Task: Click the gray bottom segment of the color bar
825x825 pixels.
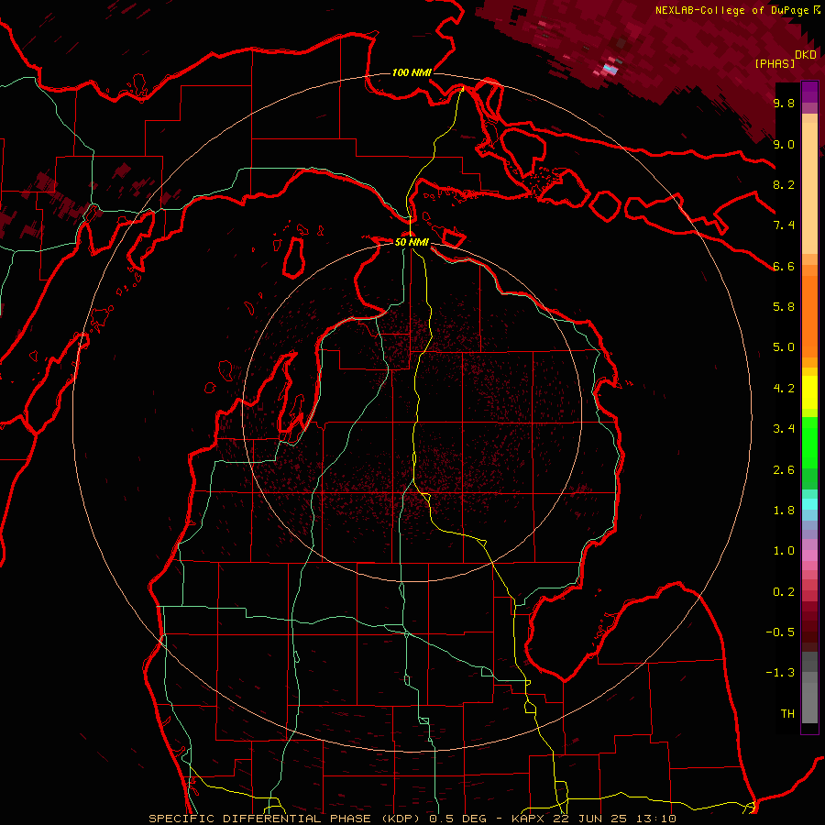Action: point(809,698)
